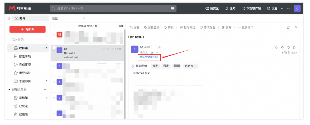Open message in new window icon

(288, 27)
